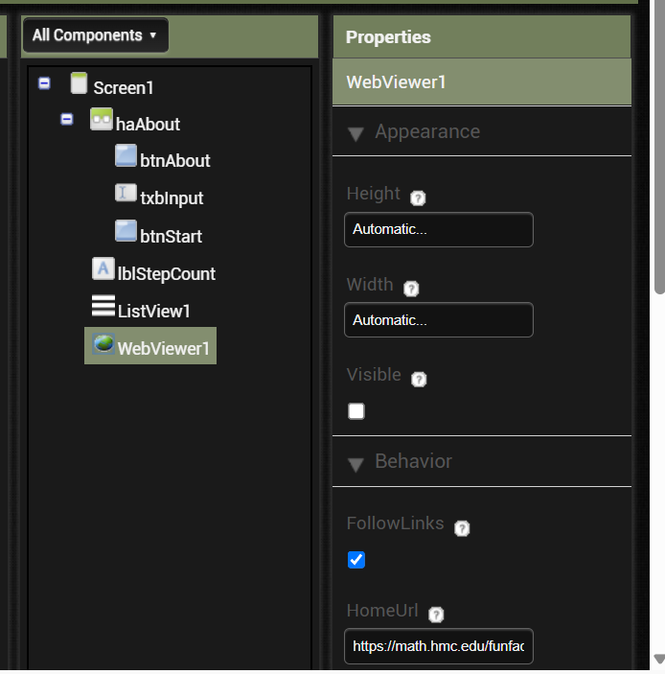
Task: Edit the Height Automatic field
Action: (x=439, y=229)
